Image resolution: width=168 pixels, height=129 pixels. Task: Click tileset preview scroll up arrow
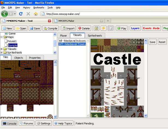pyautogui.click(x=146, y=41)
